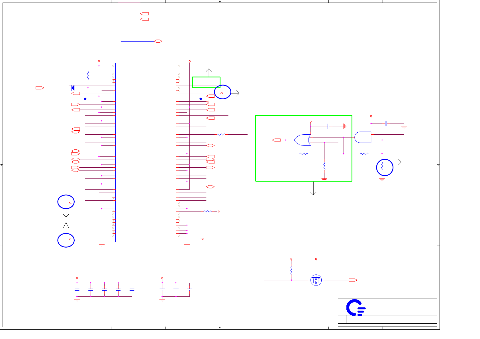Click the pull-up resistor above the diode
This screenshot has height=339, width=480.
(x=88, y=75)
